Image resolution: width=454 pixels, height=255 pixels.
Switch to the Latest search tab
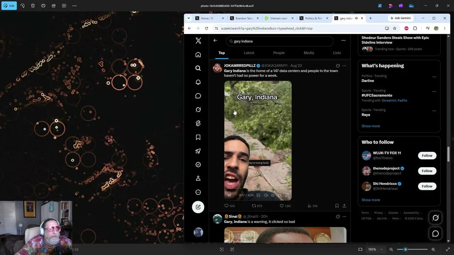249,53
